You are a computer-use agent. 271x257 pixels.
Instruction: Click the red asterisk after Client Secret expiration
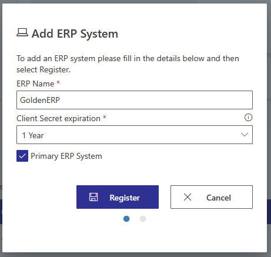pyautogui.click(x=105, y=117)
